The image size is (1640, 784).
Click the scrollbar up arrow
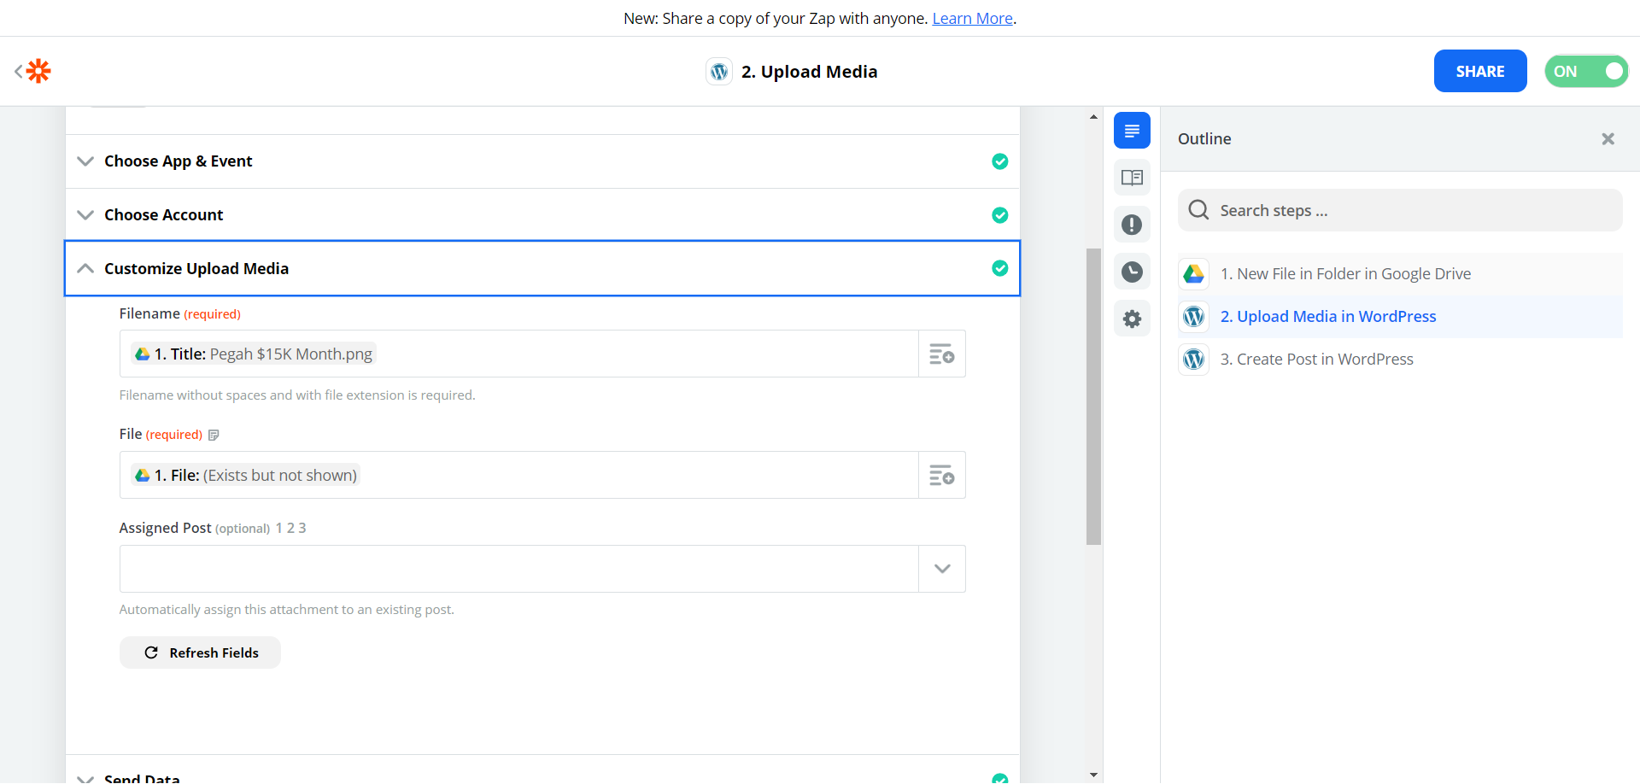pos(1093,116)
